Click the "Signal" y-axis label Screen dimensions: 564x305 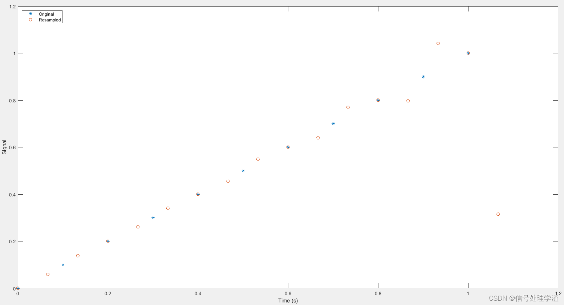pos(4,147)
